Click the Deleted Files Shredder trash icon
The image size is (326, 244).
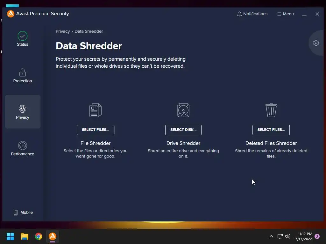(271, 110)
